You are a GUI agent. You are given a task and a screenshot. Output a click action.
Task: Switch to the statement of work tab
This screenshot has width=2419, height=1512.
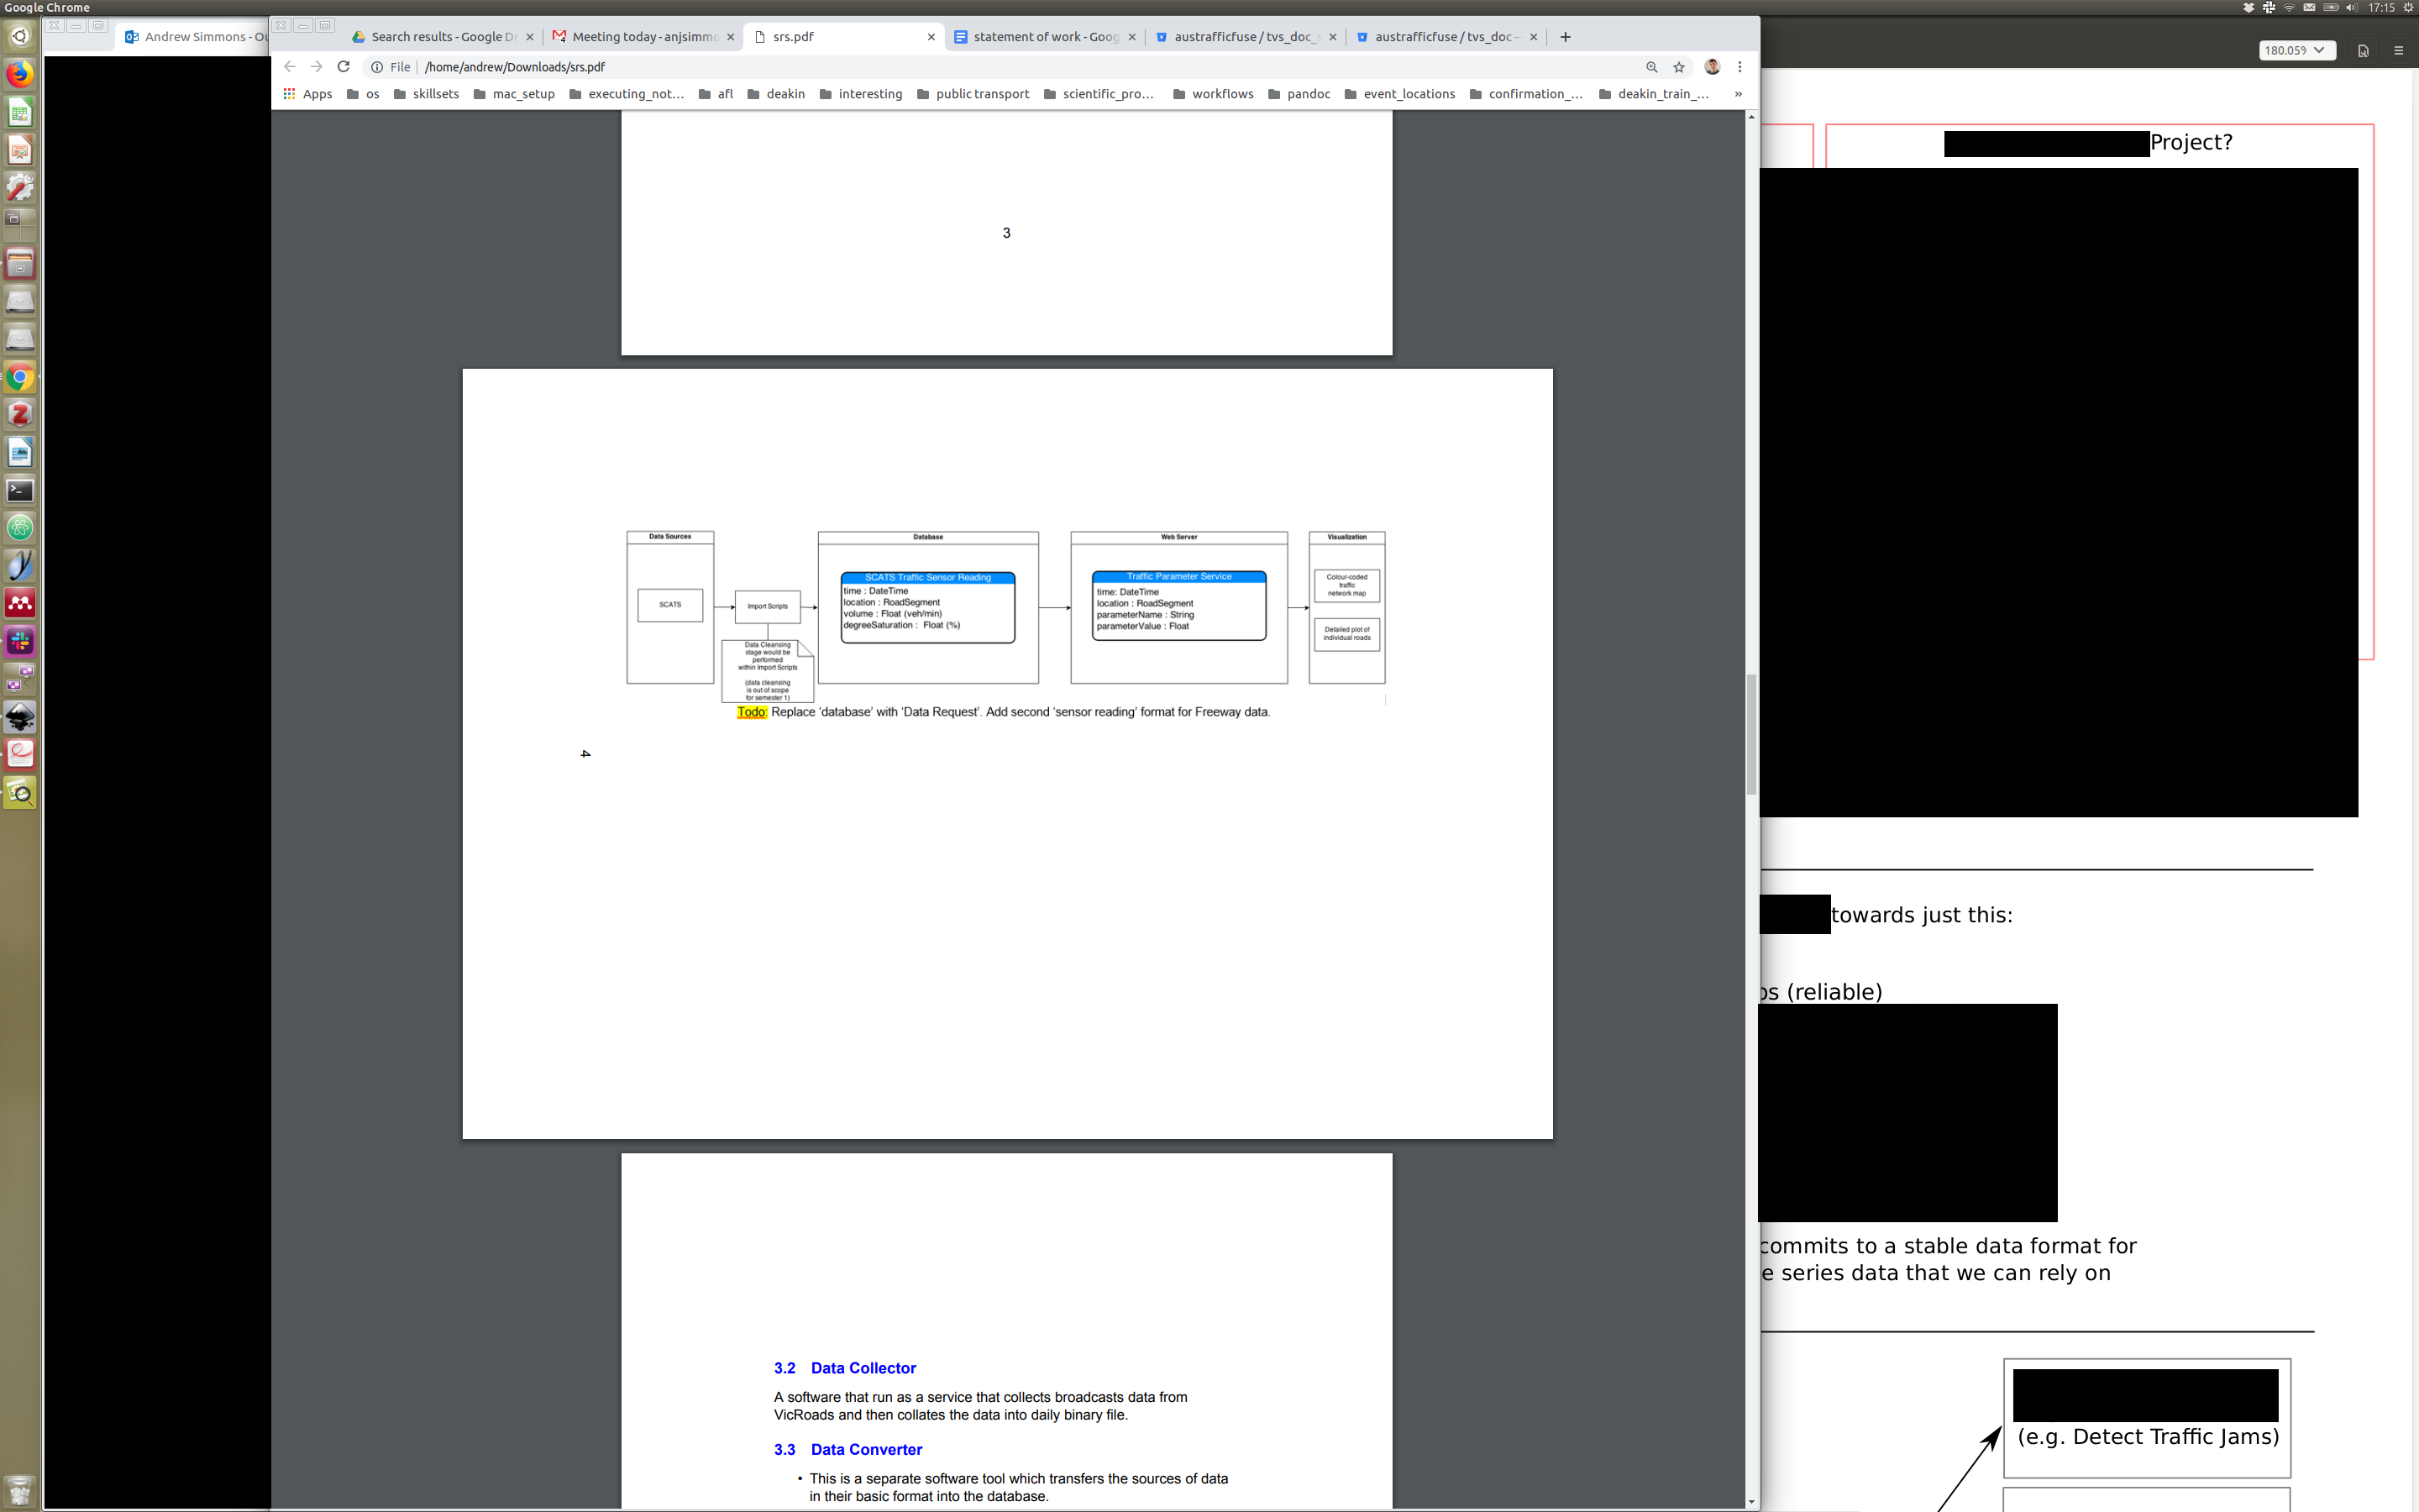point(1043,37)
